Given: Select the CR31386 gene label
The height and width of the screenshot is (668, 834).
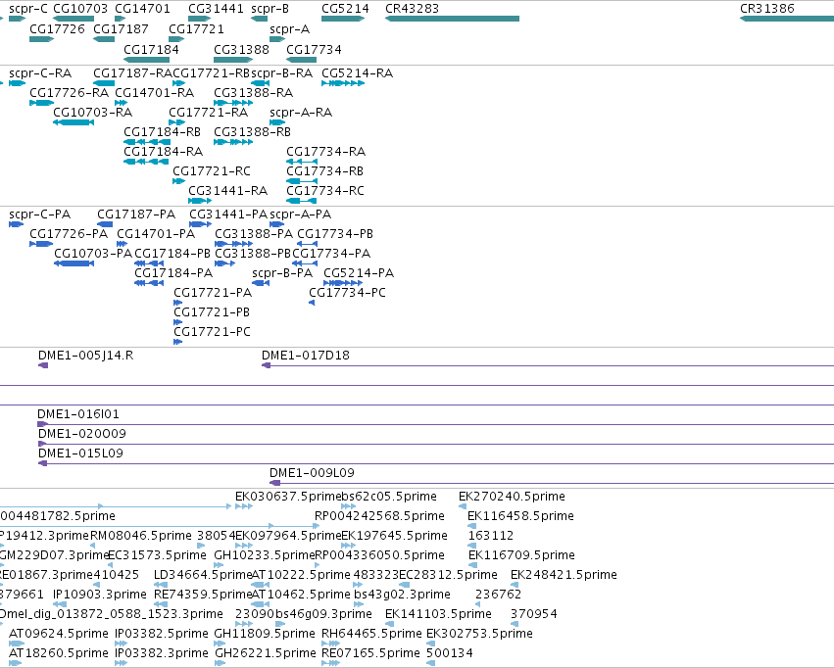Looking at the screenshot, I should [x=767, y=9].
